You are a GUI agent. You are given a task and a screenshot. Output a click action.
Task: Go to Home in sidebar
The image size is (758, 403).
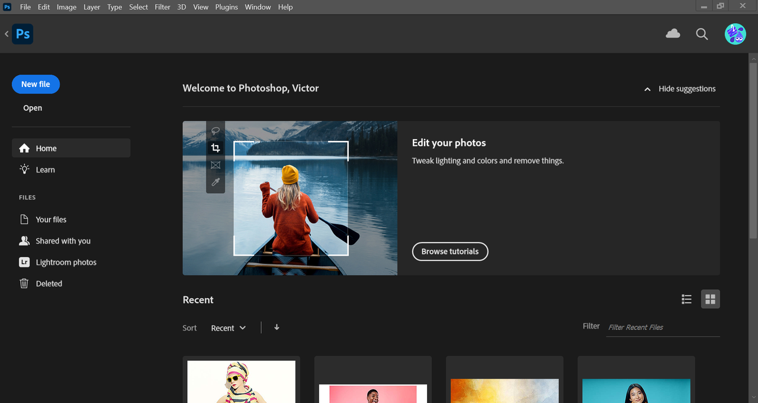pyautogui.click(x=71, y=148)
